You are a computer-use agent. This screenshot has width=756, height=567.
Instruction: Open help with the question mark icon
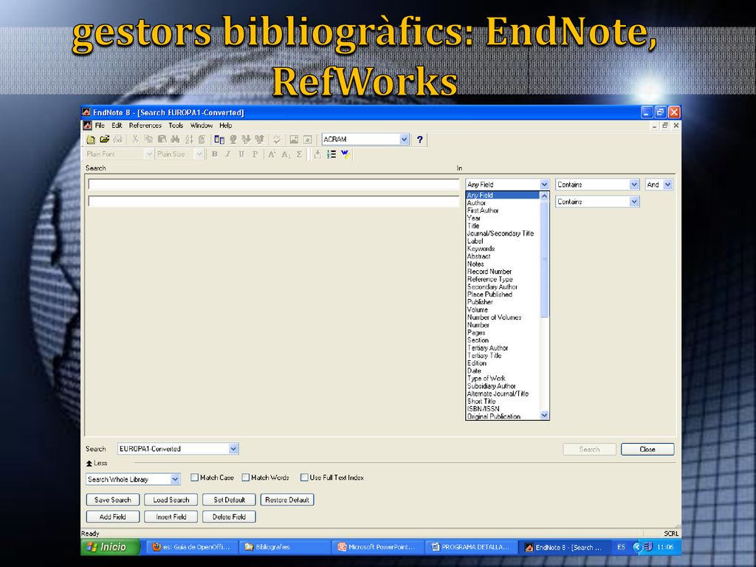click(x=420, y=140)
